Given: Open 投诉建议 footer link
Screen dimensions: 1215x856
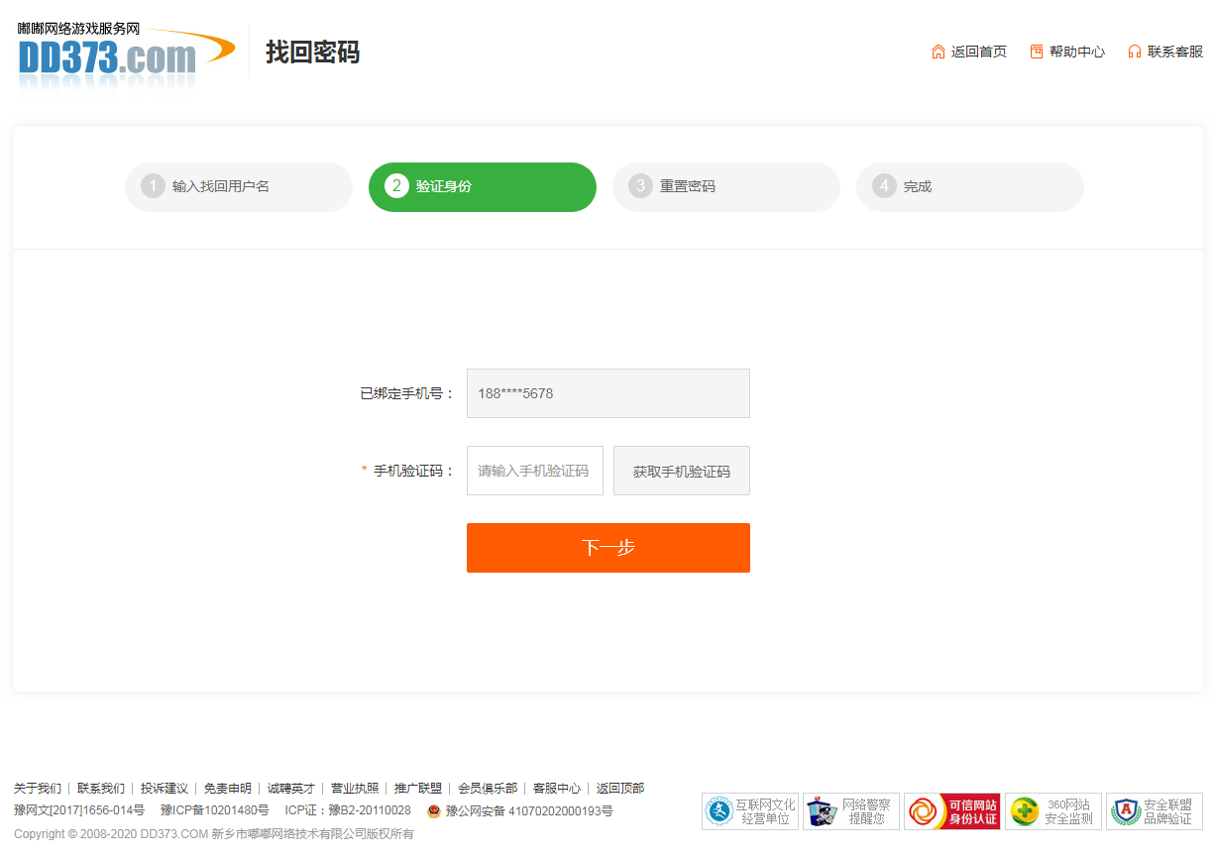Looking at the screenshot, I should [165, 789].
